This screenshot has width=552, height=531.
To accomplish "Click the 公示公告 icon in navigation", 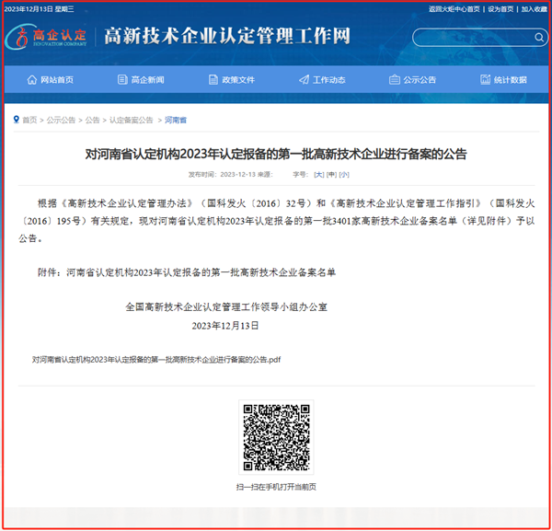I will (x=395, y=80).
